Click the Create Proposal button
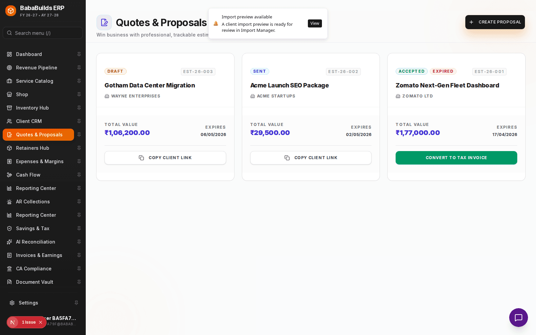536x335 pixels. point(495,22)
